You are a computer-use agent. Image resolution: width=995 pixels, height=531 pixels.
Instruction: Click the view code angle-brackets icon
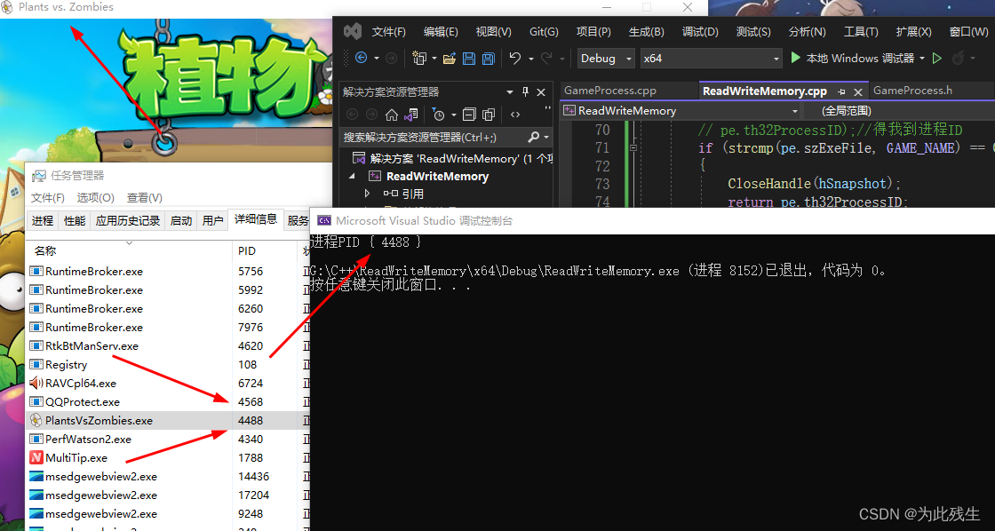coord(515,115)
